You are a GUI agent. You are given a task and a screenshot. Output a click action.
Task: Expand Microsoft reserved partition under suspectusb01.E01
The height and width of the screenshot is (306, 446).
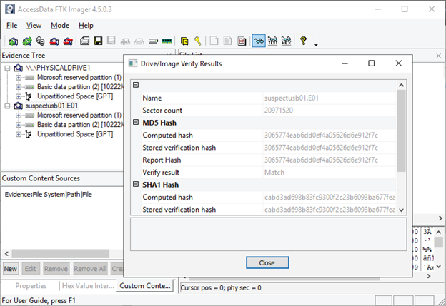point(18,116)
